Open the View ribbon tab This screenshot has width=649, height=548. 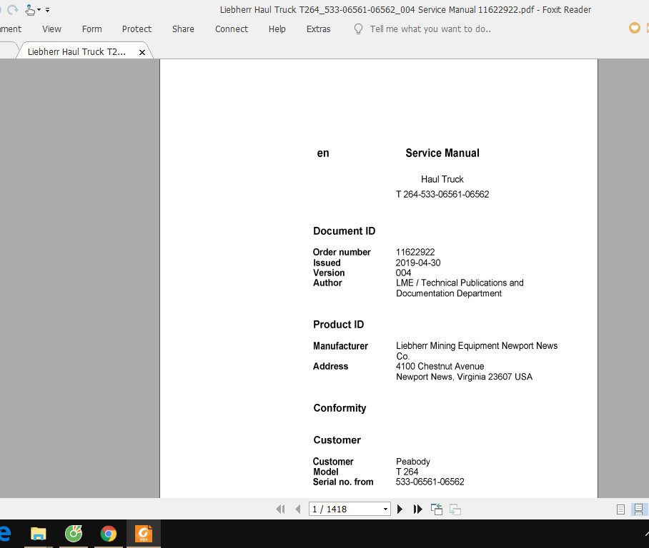(x=51, y=29)
